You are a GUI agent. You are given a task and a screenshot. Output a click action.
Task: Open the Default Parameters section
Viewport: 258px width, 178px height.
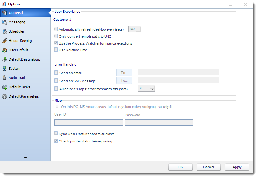[x=25, y=96]
